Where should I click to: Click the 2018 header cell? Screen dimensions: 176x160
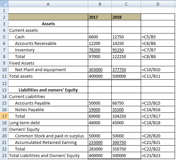point(126,17)
